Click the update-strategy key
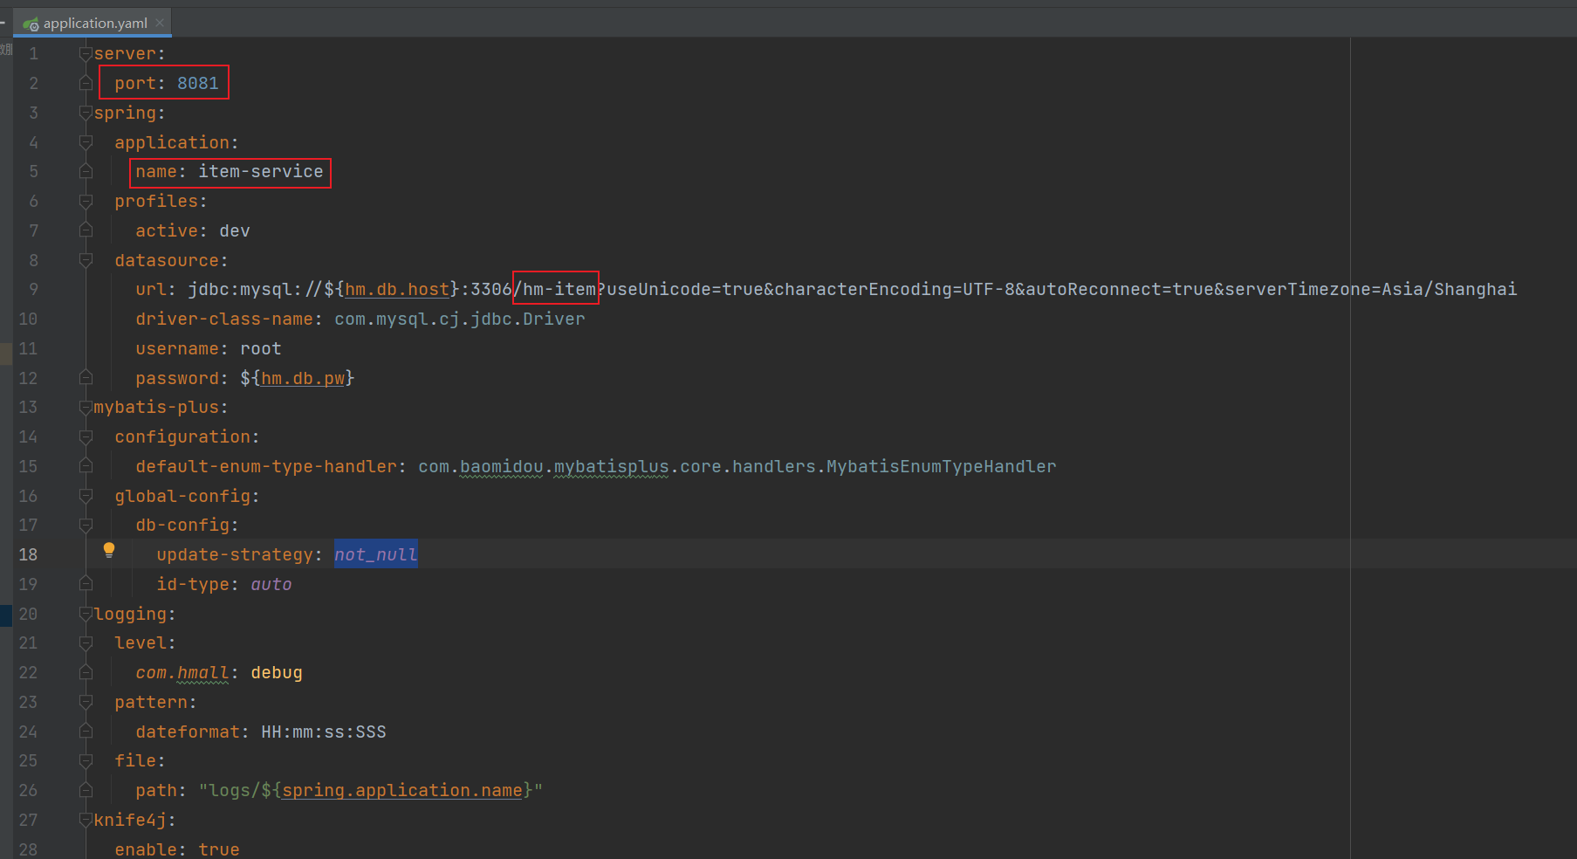1577x859 pixels. tap(235, 555)
